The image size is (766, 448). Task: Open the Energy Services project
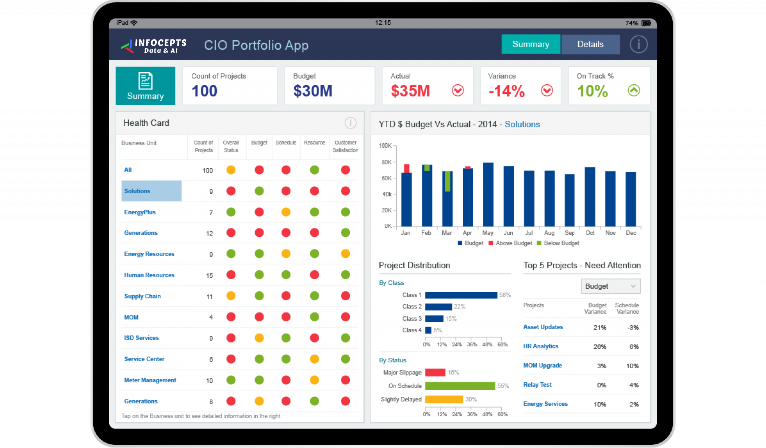(x=545, y=404)
